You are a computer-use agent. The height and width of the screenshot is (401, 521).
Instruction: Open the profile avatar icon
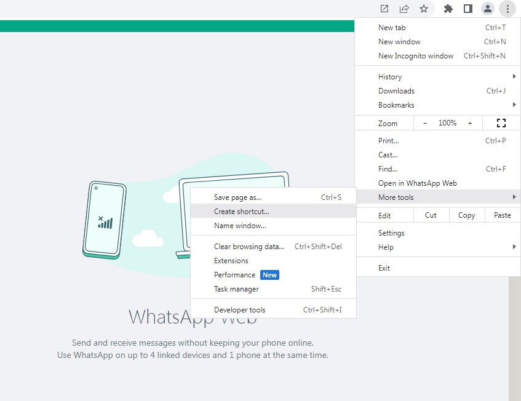click(487, 9)
